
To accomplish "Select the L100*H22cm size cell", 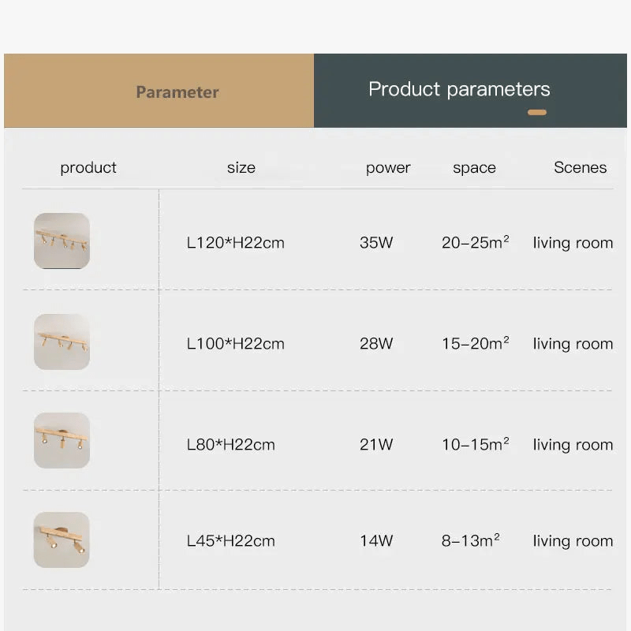I will click(x=235, y=344).
